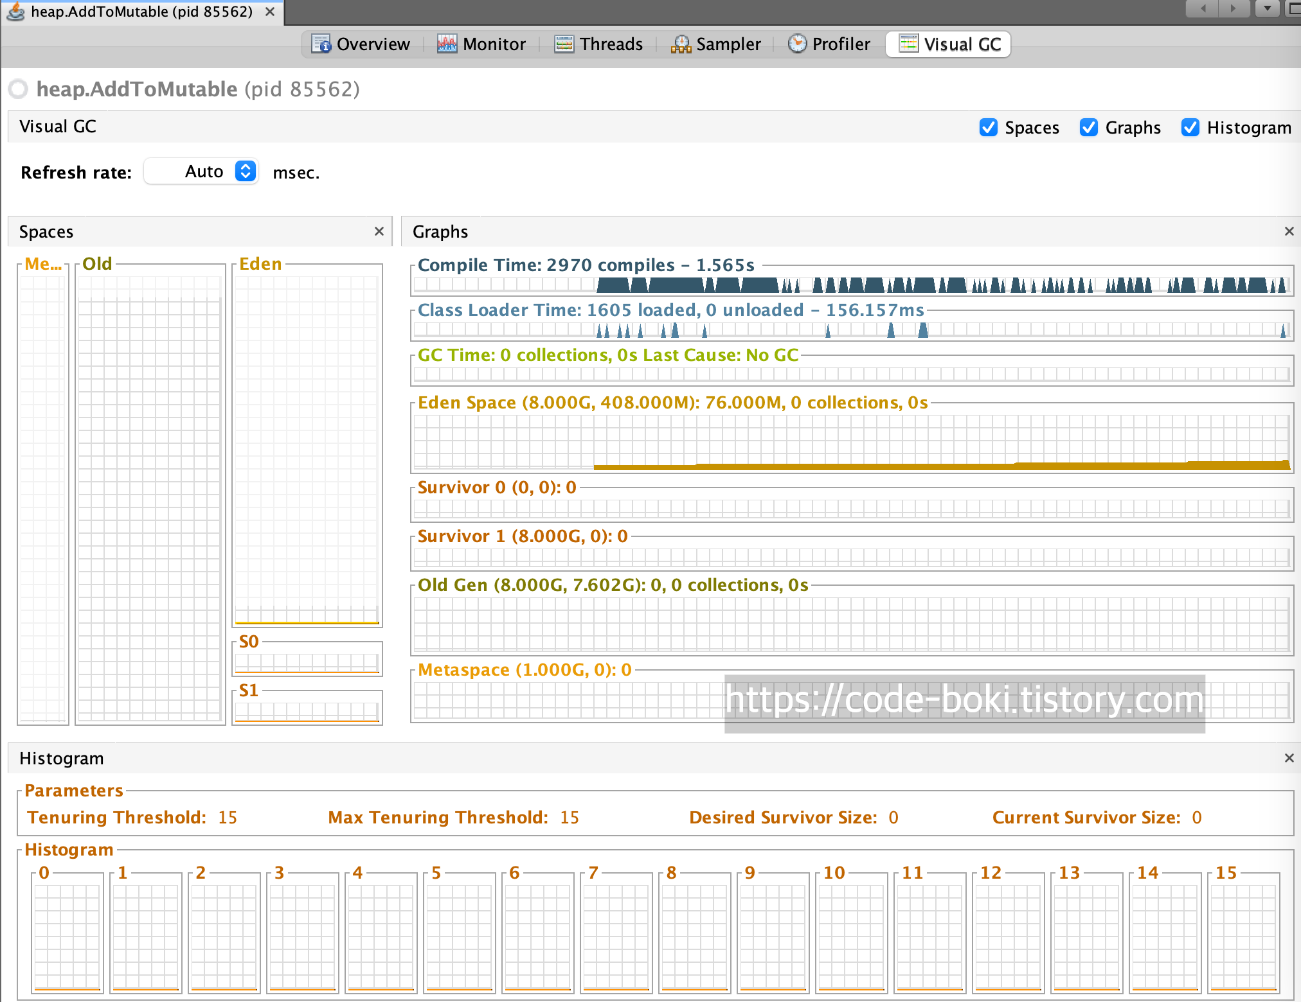Image resolution: width=1301 pixels, height=1002 pixels.
Task: Toggle the Graphs checkbox
Action: [x=1088, y=127]
